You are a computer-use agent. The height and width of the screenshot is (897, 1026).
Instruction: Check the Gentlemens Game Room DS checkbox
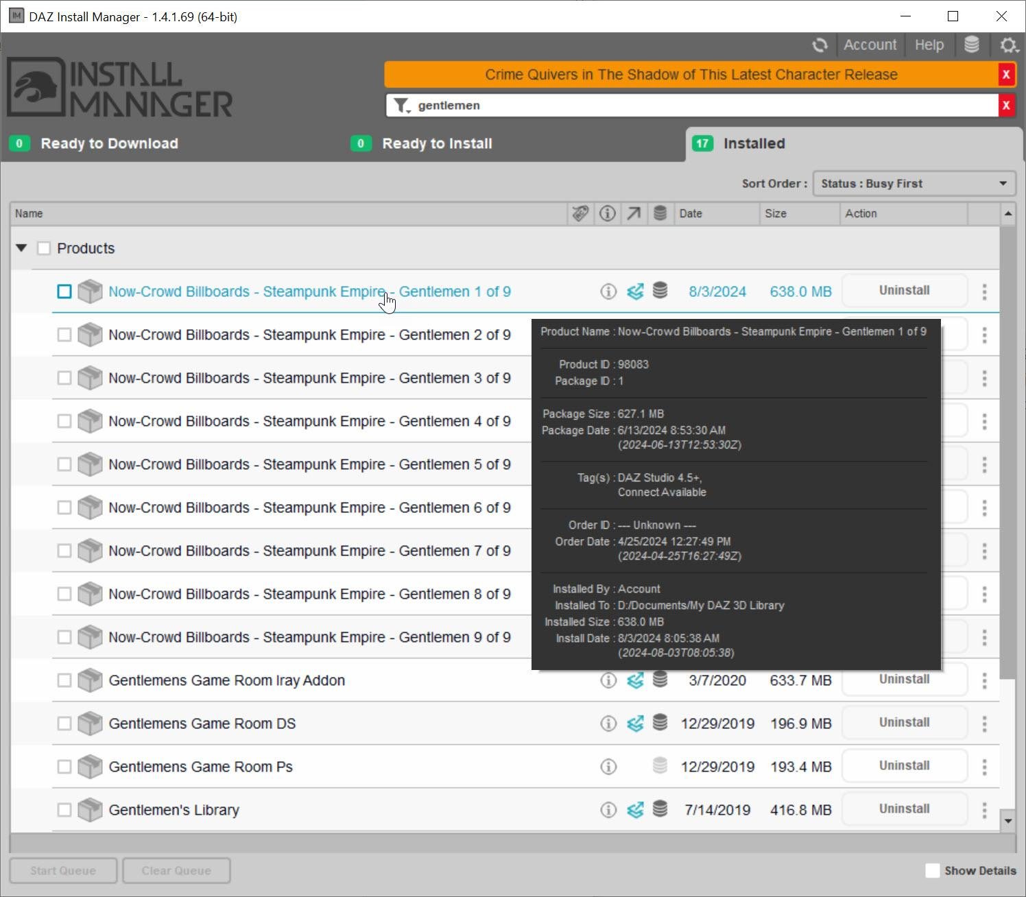64,723
